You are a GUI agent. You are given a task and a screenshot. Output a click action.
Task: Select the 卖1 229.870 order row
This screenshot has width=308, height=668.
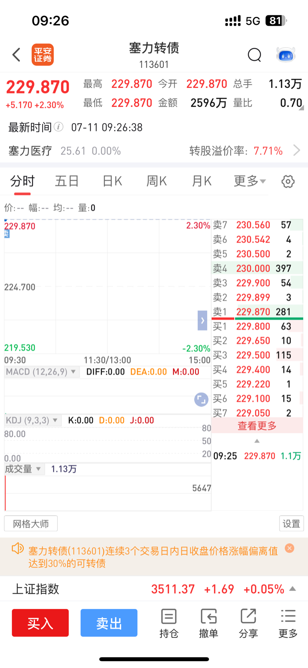tap(257, 312)
